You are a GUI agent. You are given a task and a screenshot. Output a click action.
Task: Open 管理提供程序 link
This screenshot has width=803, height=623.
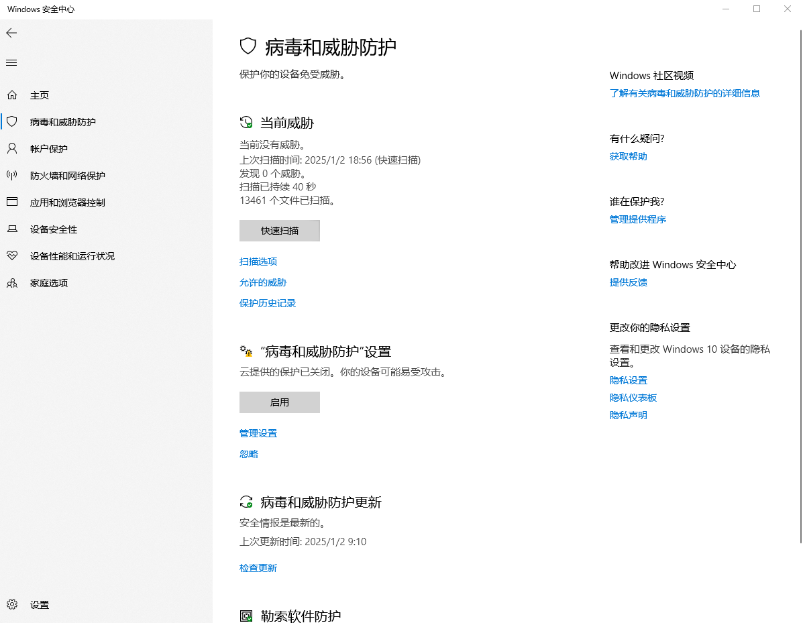637,219
